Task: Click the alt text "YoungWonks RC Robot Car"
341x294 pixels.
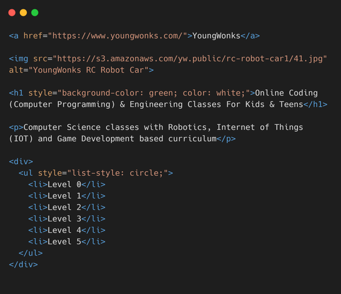Action: tap(88, 70)
